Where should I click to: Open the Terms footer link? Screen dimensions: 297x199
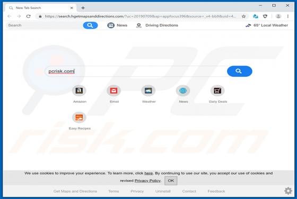(113, 191)
